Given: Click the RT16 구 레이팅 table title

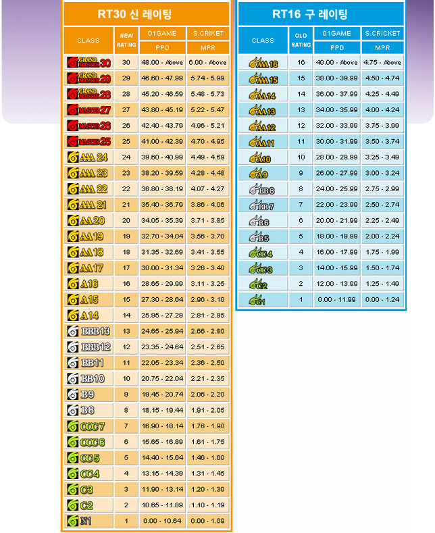Looking at the screenshot, I should point(320,14).
